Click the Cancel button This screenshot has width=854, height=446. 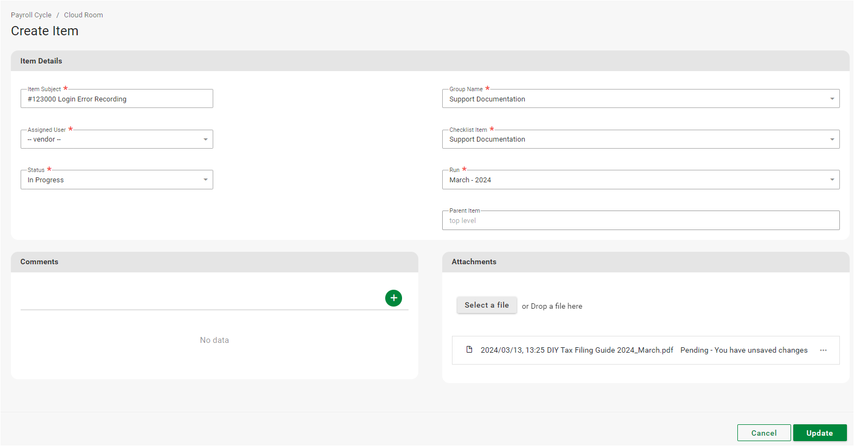coord(763,433)
